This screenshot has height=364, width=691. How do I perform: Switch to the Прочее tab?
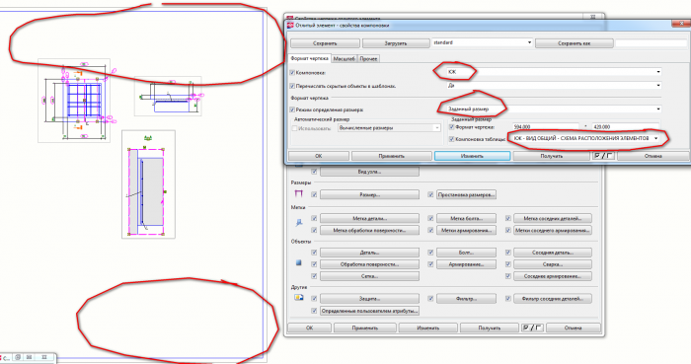click(x=368, y=58)
